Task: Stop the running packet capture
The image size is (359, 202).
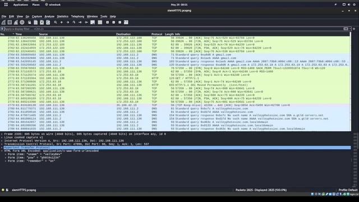Action: coord(10,22)
